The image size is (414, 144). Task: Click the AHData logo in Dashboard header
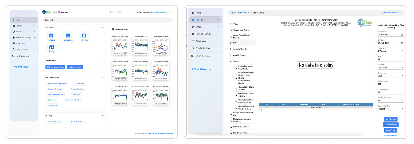coord(46,12)
